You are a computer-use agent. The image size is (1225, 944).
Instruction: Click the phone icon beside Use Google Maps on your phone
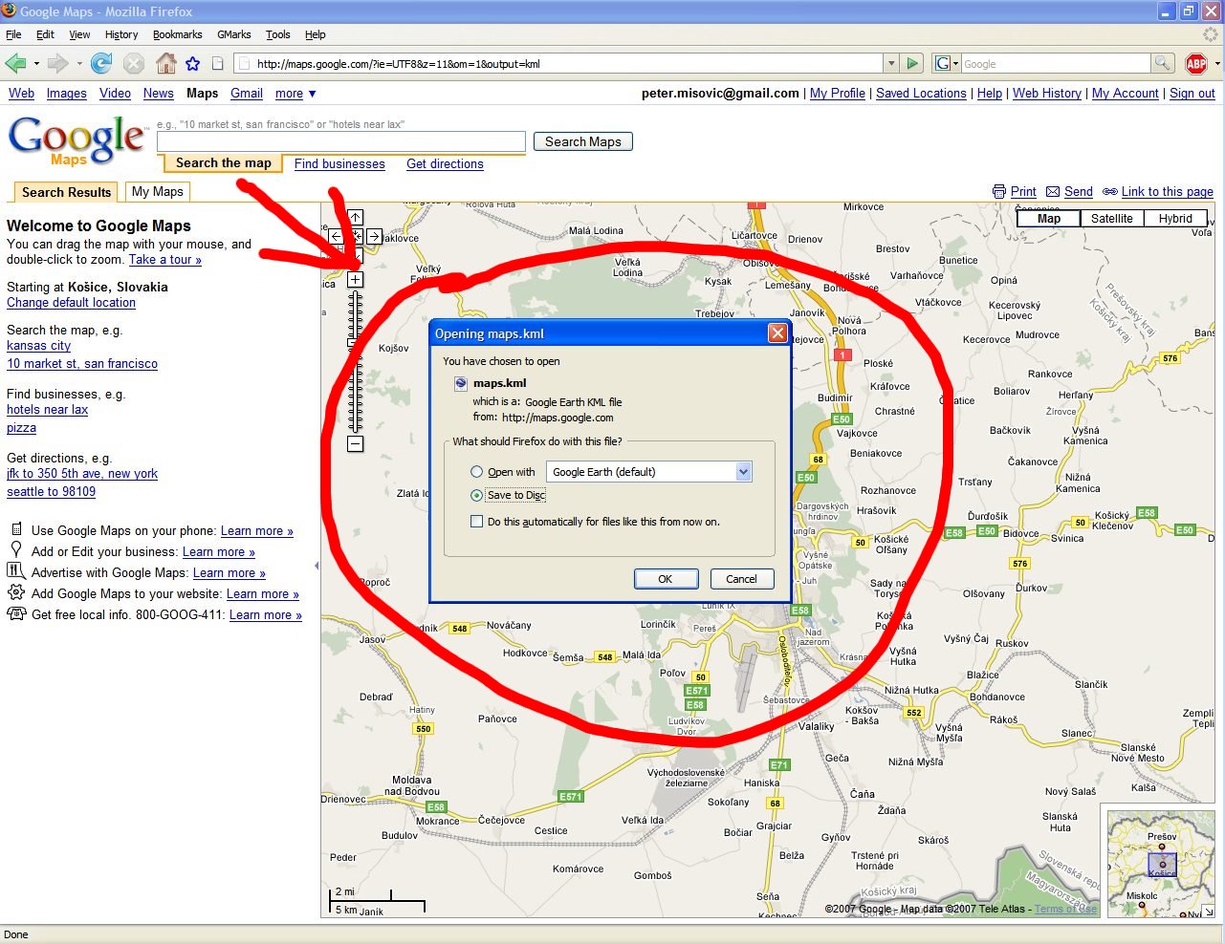pyautogui.click(x=16, y=529)
